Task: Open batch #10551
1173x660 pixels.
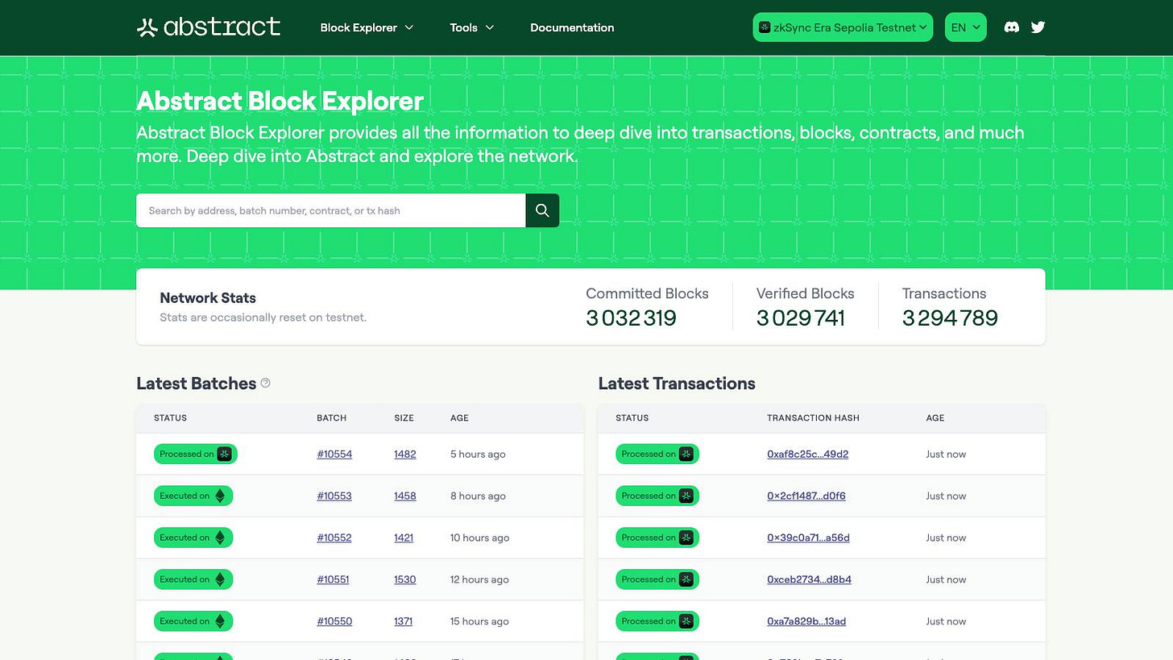Action: click(333, 579)
